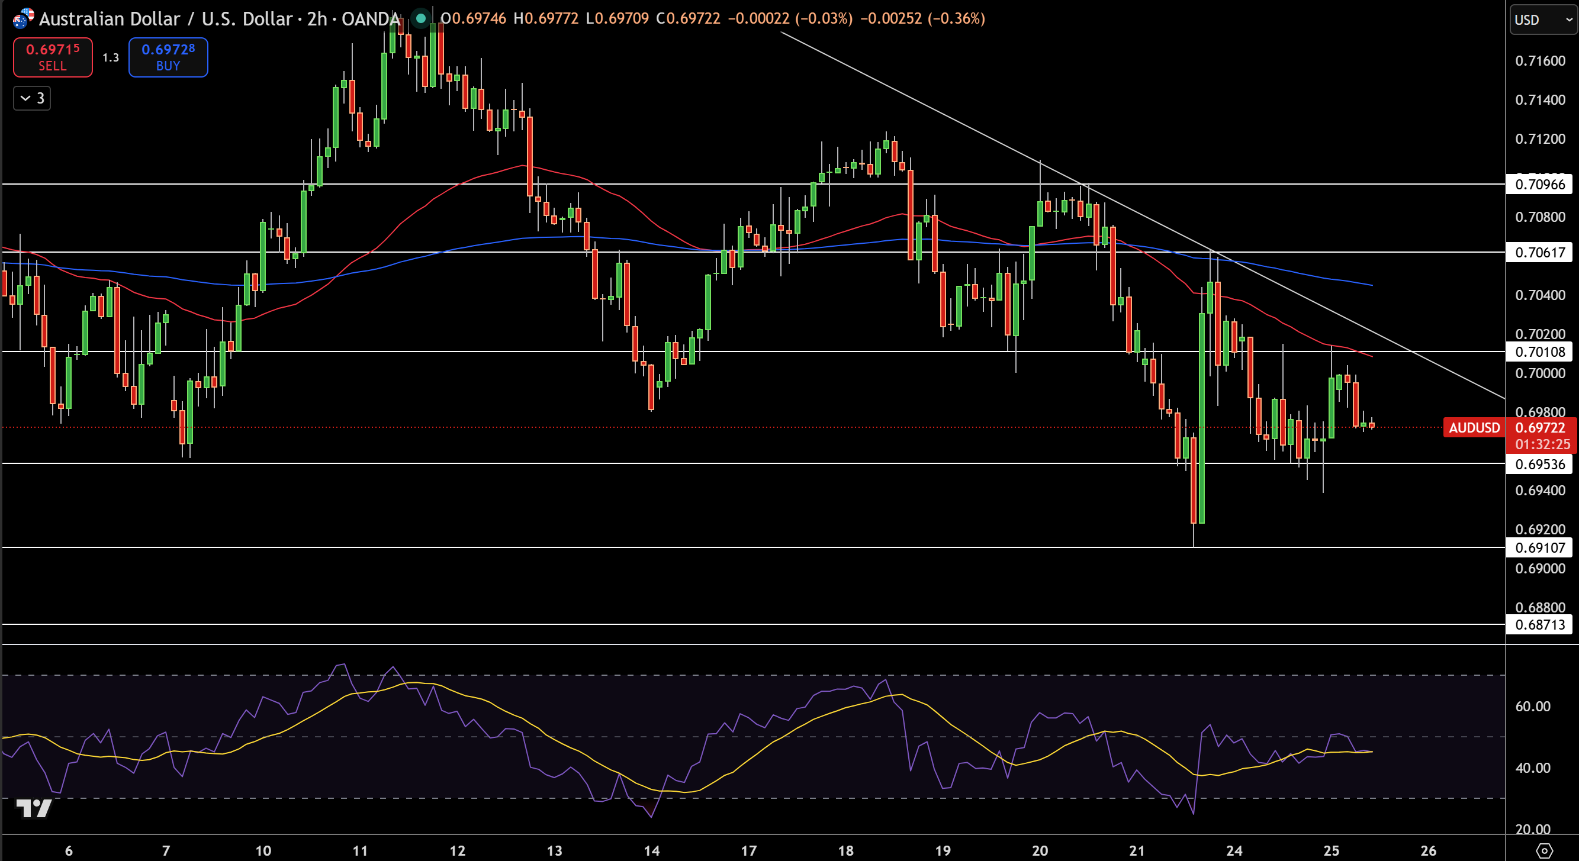Click the TradingView logo icon

(34, 808)
